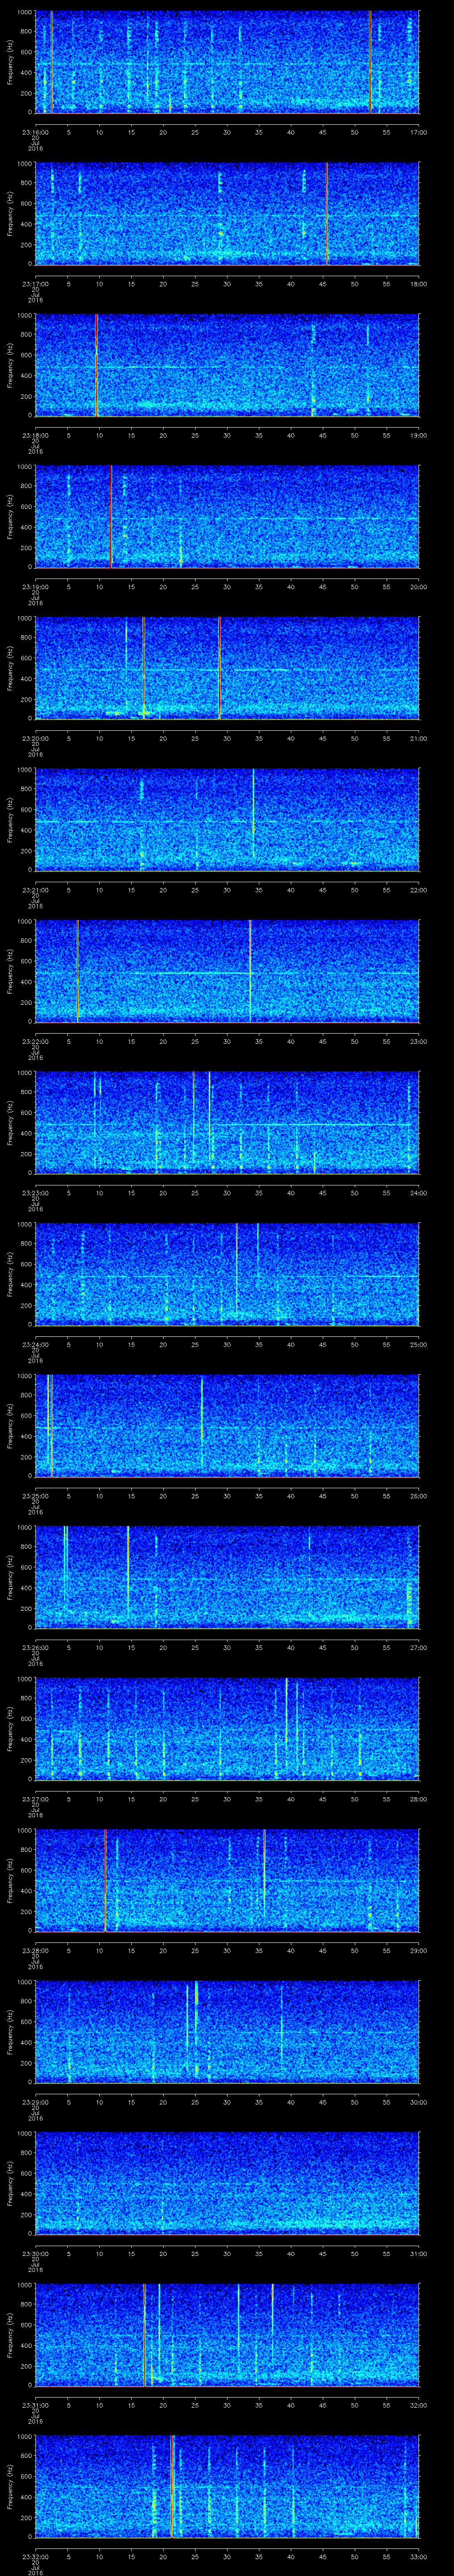Click the 23:31:00 start time label
Image resolution: width=454 pixels, height=2576 pixels.
[x=35, y=2405]
